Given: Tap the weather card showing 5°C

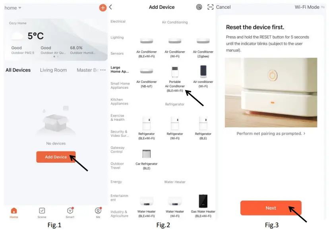Looking at the screenshot, I should tap(56, 39).
